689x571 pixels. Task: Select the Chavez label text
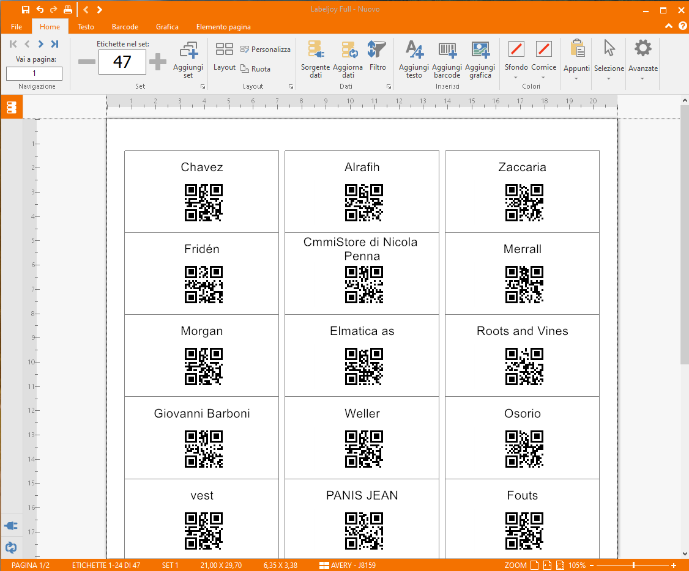pyautogui.click(x=202, y=168)
